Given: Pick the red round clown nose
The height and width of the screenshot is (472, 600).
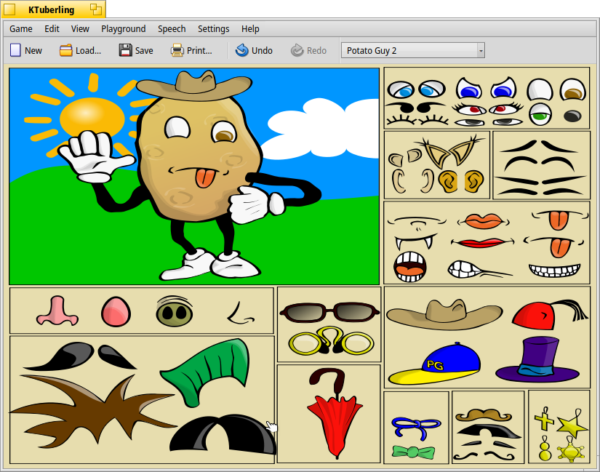Looking at the screenshot, I should click(116, 312).
